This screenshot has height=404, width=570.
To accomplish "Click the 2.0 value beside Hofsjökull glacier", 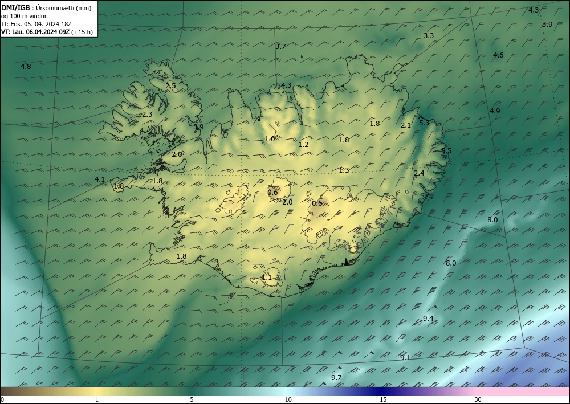I will click(x=287, y=202).
